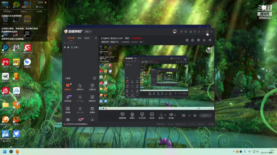The height and width of the screenshot is (155, 277).
Task: Open the layout grid icon above preview
Action: click(x=198, y=40)
